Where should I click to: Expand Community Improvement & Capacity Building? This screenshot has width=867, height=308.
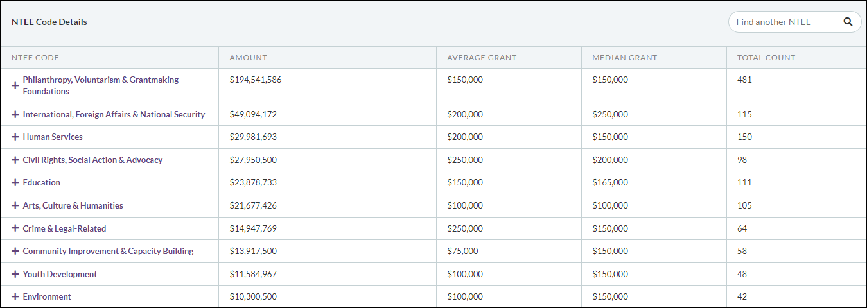(15, 251)
